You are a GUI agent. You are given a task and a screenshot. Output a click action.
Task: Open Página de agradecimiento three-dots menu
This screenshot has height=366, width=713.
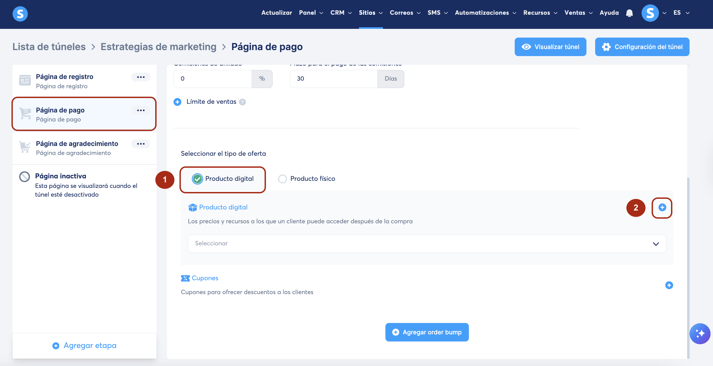click(140, 144)
